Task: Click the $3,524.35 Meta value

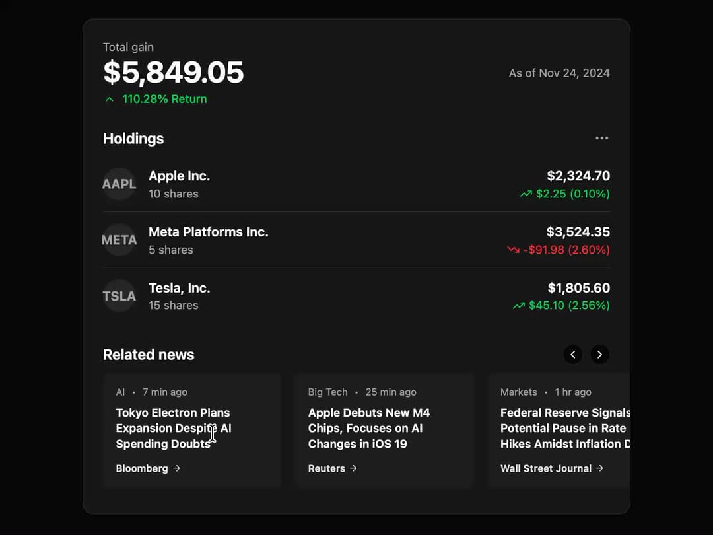Action: [578, 232]
